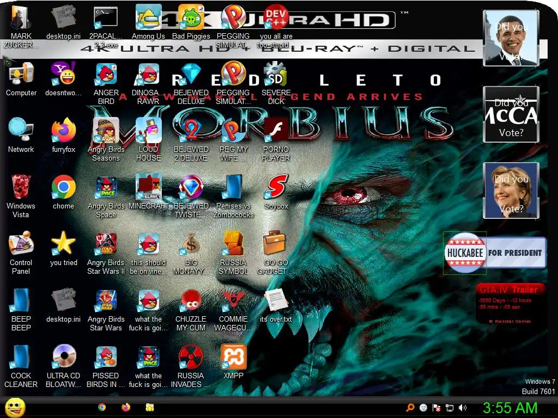Open the GO GO GADGET ... briefcase icon
The width and height of the screenshot is (558, 418).
[275, 253]
